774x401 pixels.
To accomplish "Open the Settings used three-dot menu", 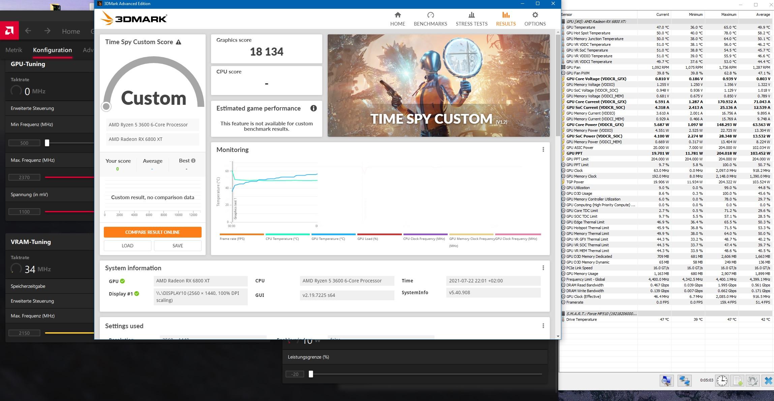I will coord(543,326).
